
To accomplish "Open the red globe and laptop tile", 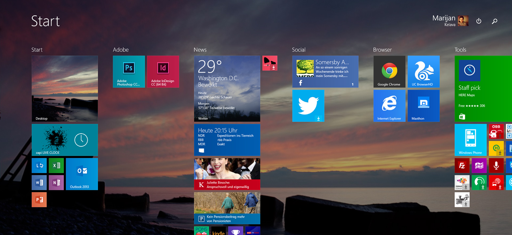I will point(496,183).
